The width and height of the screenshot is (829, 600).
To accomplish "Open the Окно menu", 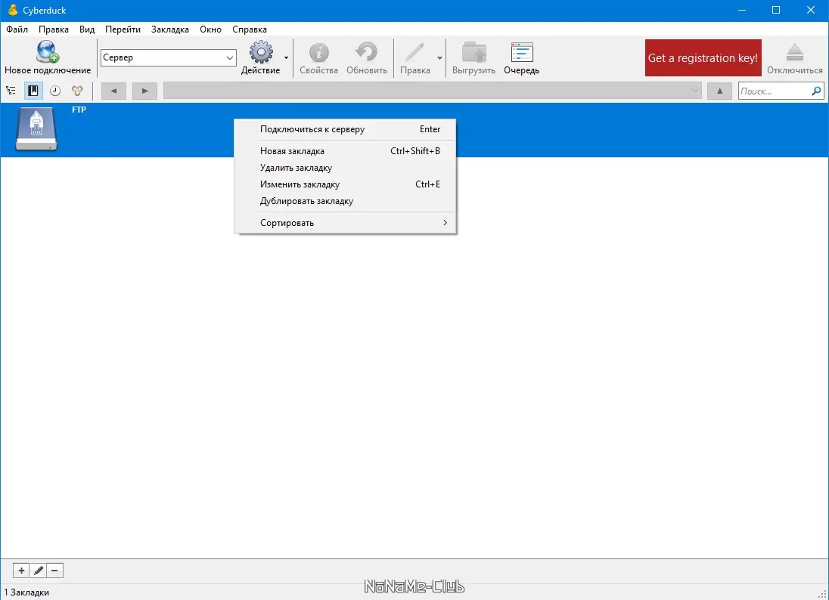I will point(210,29).
